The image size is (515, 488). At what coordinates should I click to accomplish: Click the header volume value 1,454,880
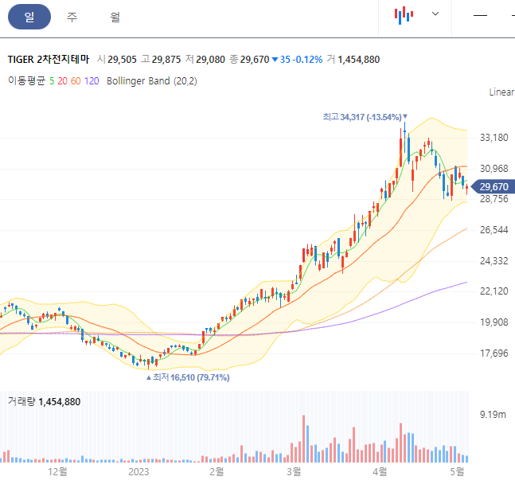pyautogui.click(x=359, y=60)
